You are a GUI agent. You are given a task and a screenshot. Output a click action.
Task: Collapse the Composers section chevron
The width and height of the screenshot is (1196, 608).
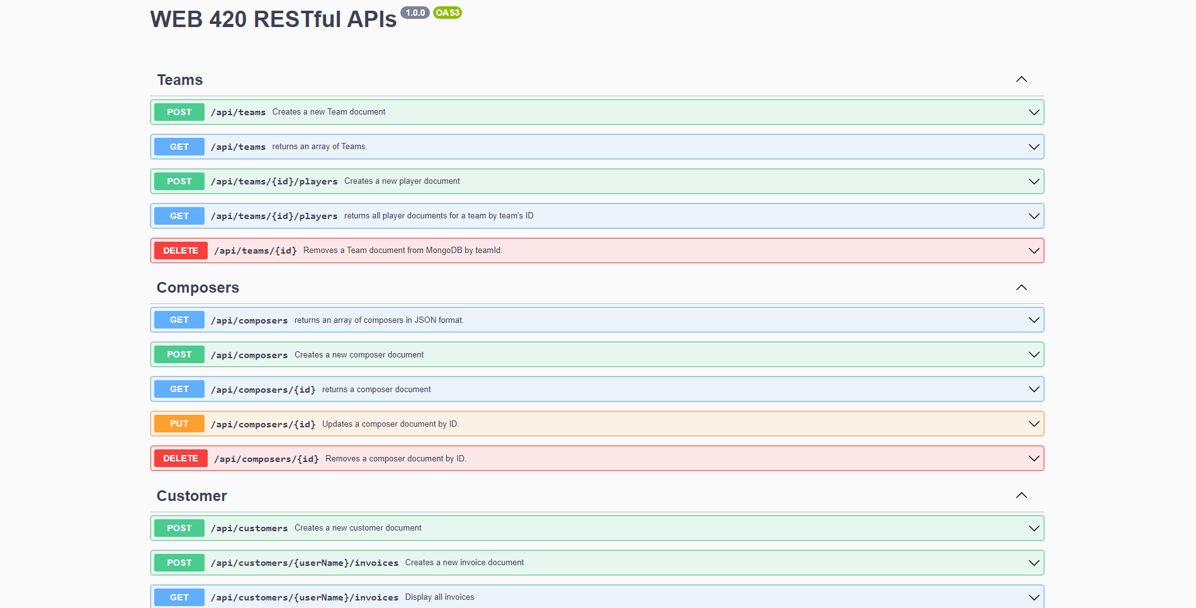1021,288
